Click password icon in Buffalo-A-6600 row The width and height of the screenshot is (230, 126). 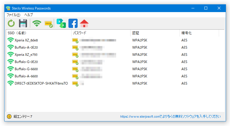pos(75,77)
